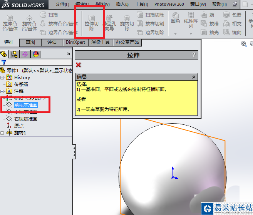Switch to the 办公室产品 tab
253x215 pixels.
[127, 42]
